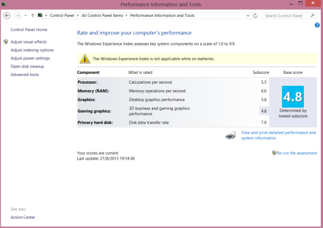Open Advanced tools
This screenshot has width=323, height=228.
(25, 74)
